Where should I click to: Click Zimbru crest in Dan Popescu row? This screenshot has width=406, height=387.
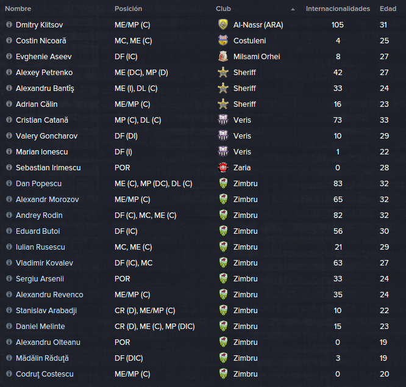[223, 183]
